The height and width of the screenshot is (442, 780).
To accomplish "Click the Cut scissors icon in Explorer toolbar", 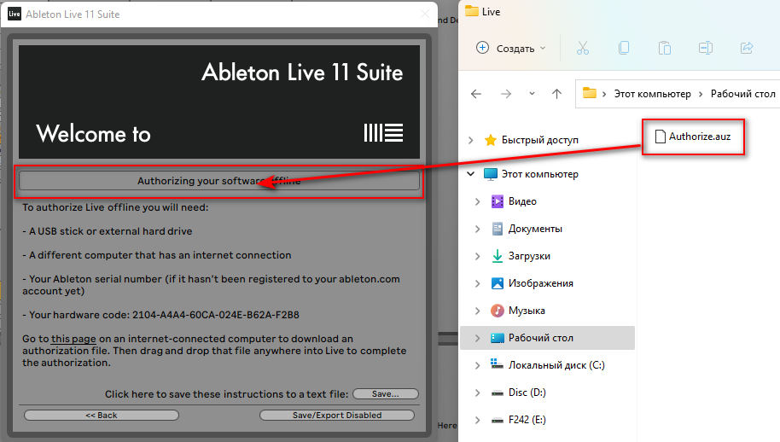I will [x=583, y=49].
